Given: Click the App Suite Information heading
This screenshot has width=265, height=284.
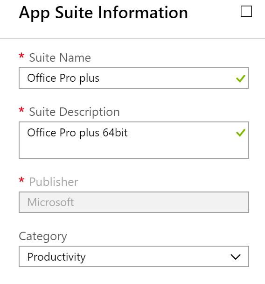Looking at the screenshot, I should [x=103, y=13].
